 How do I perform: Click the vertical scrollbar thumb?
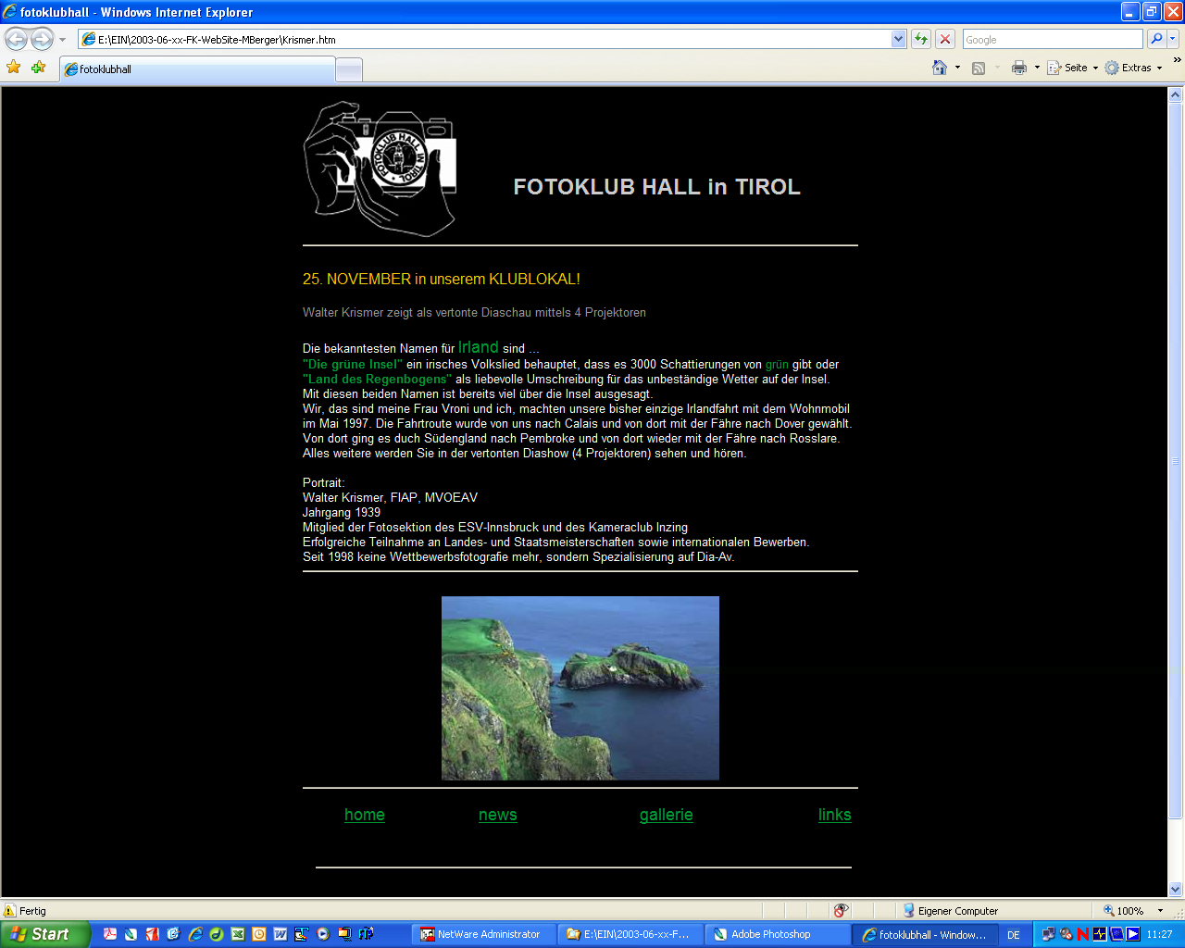tap(1176, 460)
